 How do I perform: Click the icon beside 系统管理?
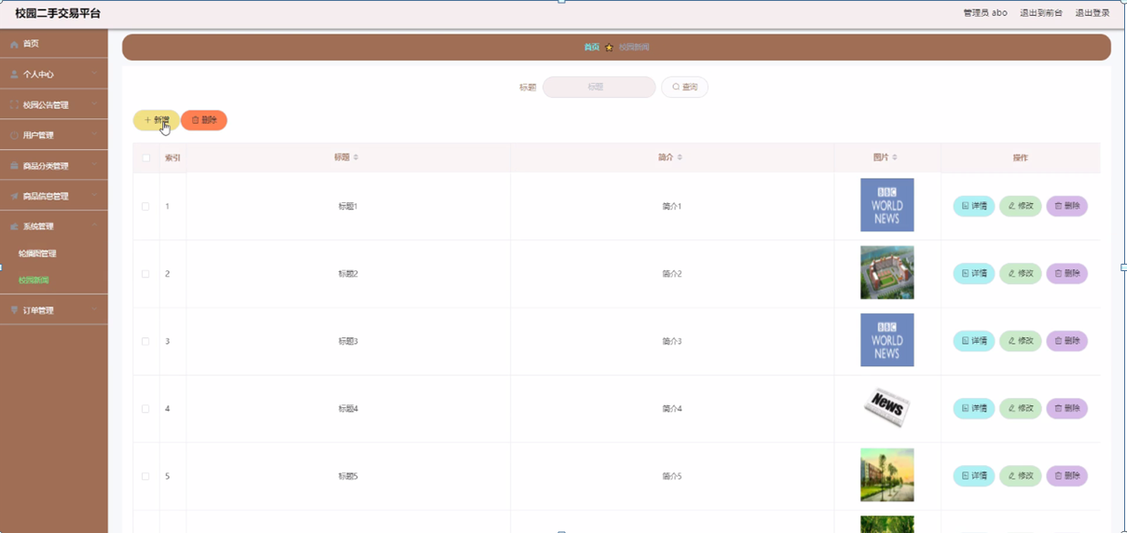coord(14,226)
